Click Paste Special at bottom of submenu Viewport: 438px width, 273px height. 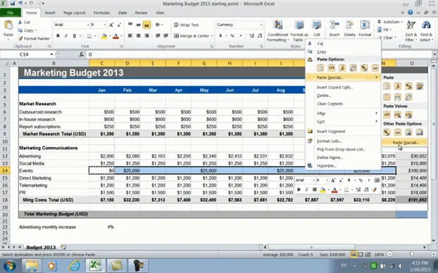pyautogui.click(x=404, y=143)
